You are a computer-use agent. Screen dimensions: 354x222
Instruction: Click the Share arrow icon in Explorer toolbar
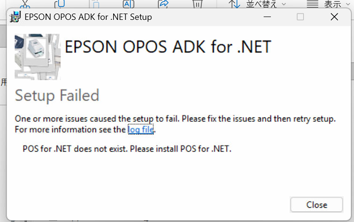163,3
